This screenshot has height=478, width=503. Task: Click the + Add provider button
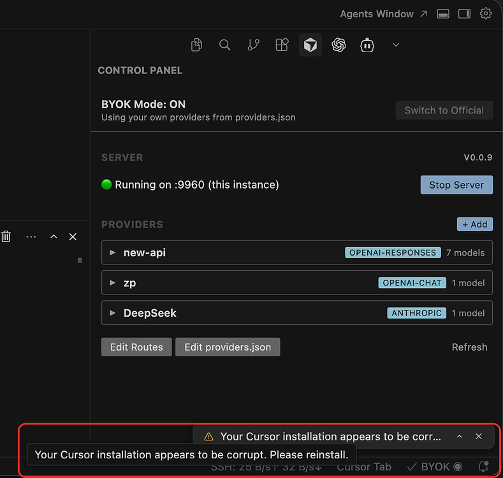(475, 224)
